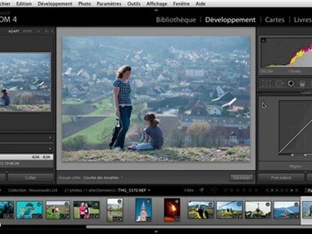
Task: Click the left tone curve region split point
Action: tap(292, 155)
